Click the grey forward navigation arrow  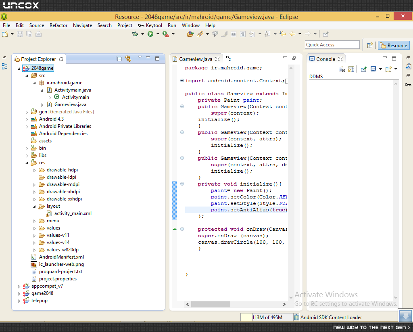[308, 34]
